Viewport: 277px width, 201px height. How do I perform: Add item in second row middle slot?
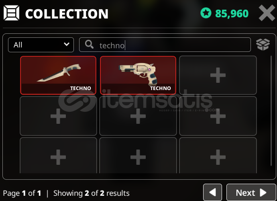point(138,116)
